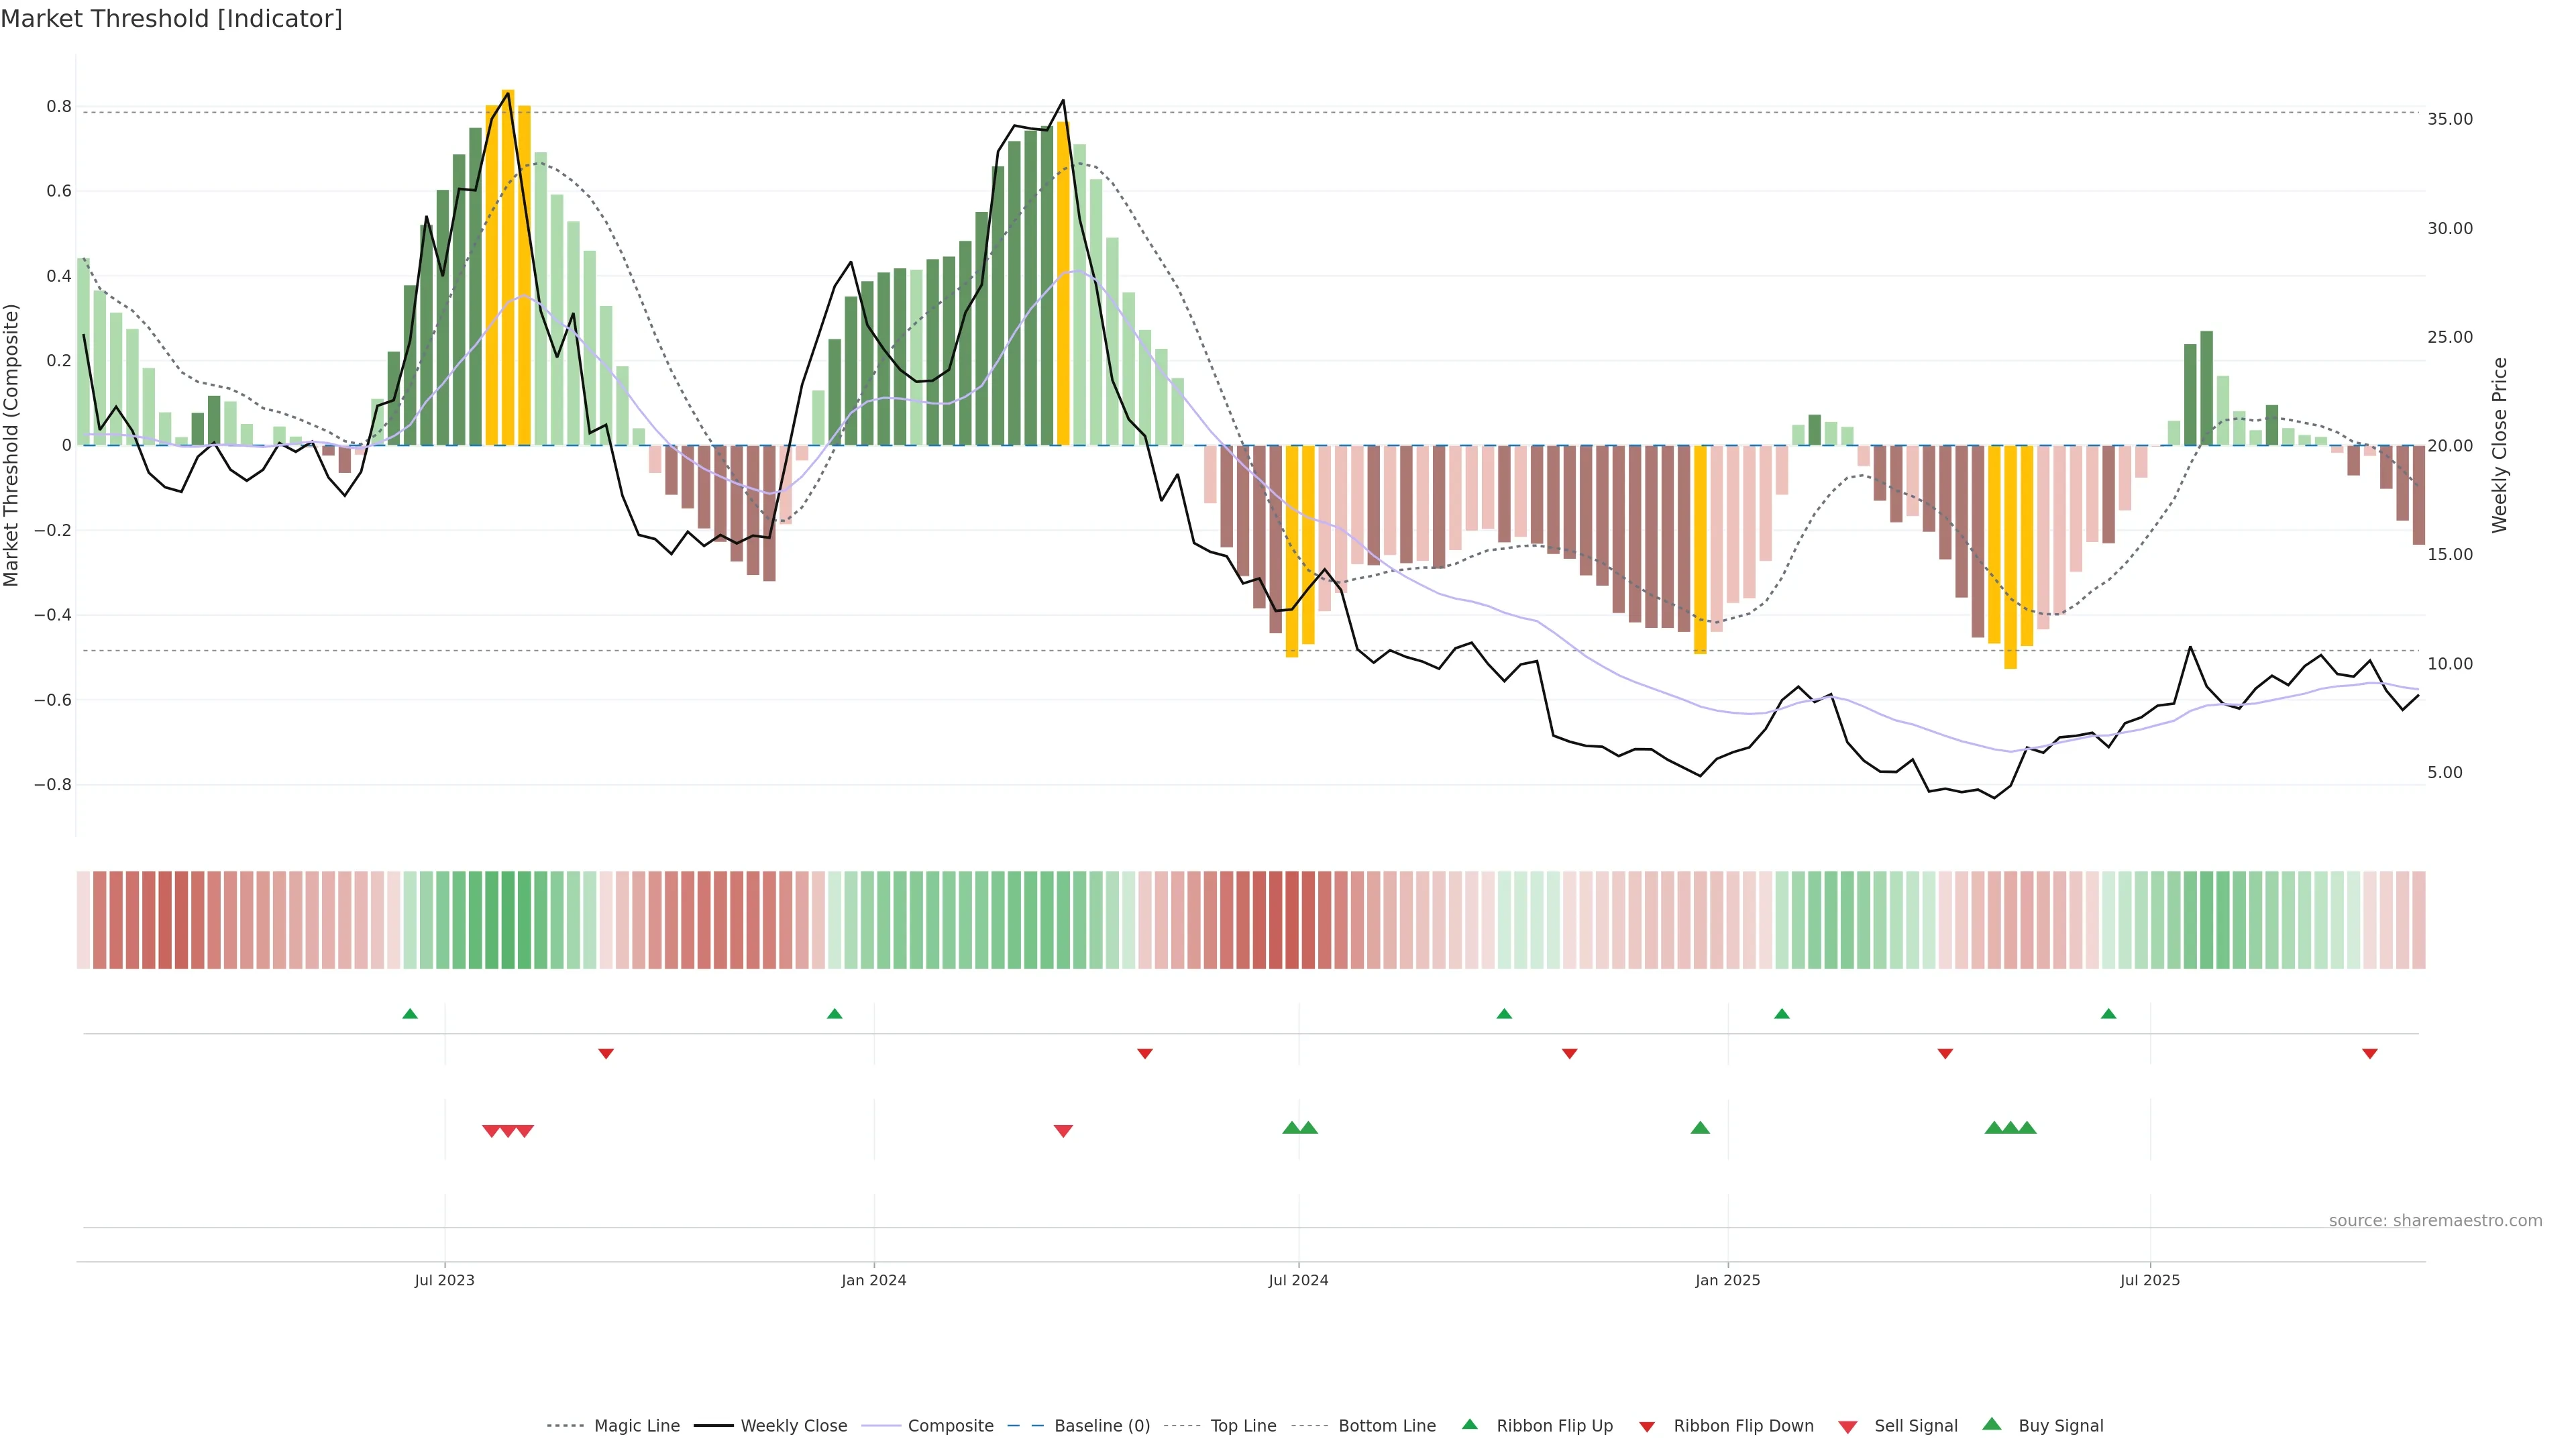Click the Buy Signal legend triangle icon
The image size is (2576, 1449).
click(1991, 1424)
